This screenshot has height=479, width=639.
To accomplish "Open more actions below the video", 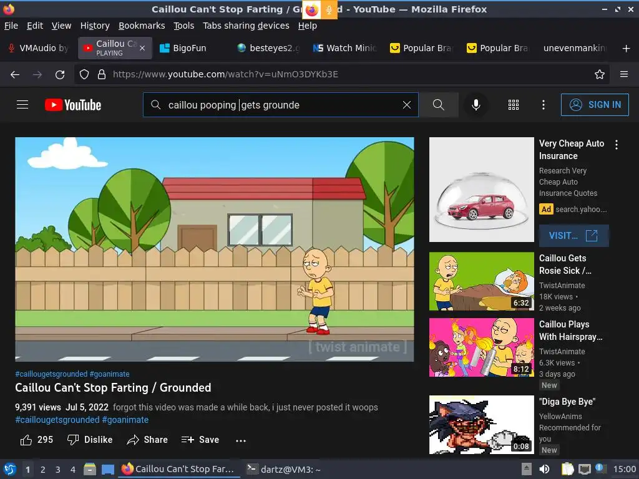I will tap(241, 440).
